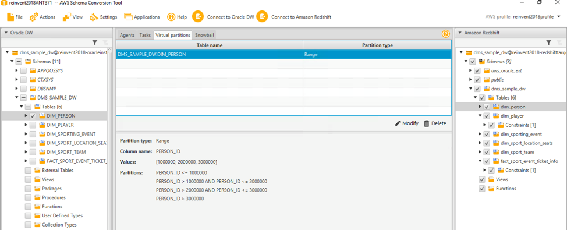Check the DIM_SPORTING_EVENT checkbox in Oracle tree
The image size is (567, 230).
(x=33, y=134)
